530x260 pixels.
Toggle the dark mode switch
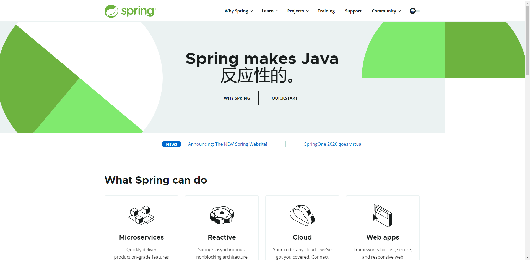pos(415,11)
